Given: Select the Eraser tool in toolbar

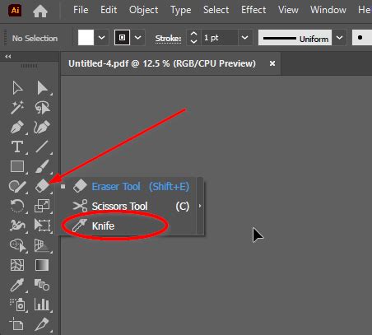Looking at the screenshot, I should [x=42, y=186].
